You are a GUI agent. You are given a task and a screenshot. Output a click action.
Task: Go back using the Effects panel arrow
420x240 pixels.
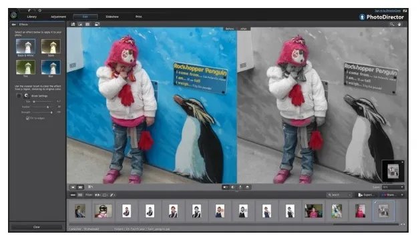click(x=13, y=25)
